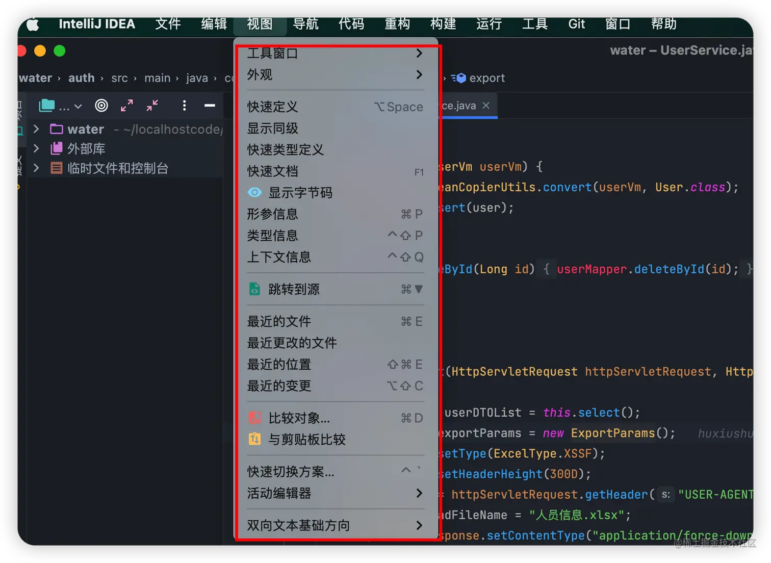Click the water breadcrumb

point(35,78)
